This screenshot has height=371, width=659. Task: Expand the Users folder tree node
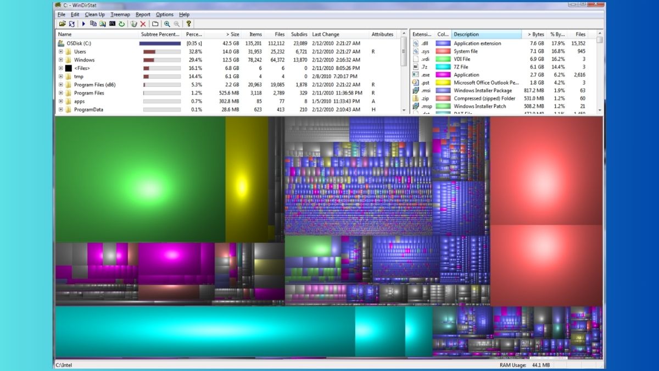[61, 52]
